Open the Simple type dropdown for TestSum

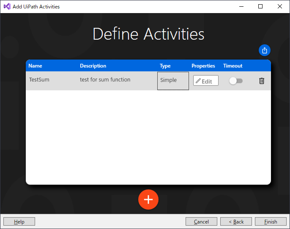(x=173, y=81)
